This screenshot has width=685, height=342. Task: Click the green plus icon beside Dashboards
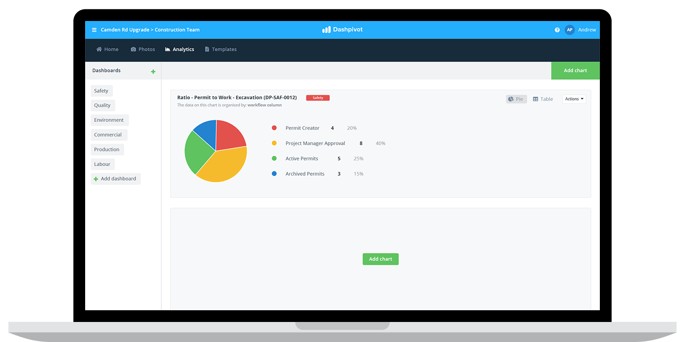[x=153, y=72]
